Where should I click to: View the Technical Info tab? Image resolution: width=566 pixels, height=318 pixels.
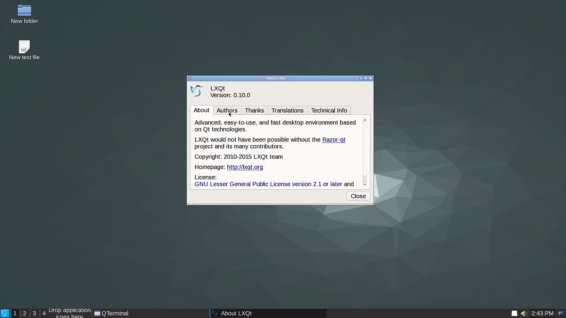tap(329, 110)
